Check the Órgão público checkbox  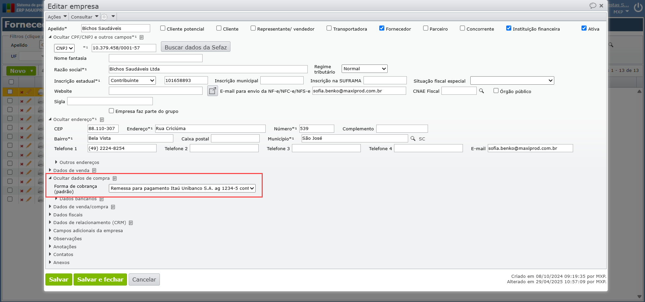coord(496,91)
